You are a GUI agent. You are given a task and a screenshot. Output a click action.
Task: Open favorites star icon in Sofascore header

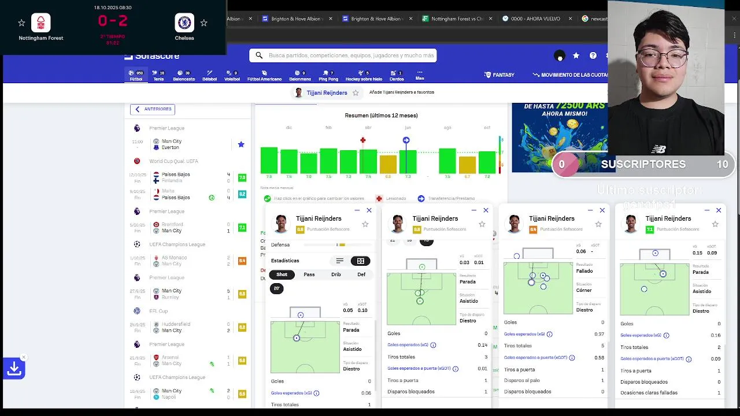point(576,55)
